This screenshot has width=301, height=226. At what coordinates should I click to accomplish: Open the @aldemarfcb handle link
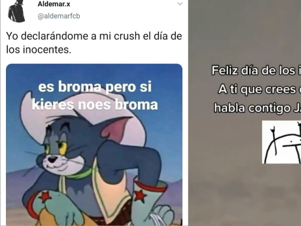59,16
